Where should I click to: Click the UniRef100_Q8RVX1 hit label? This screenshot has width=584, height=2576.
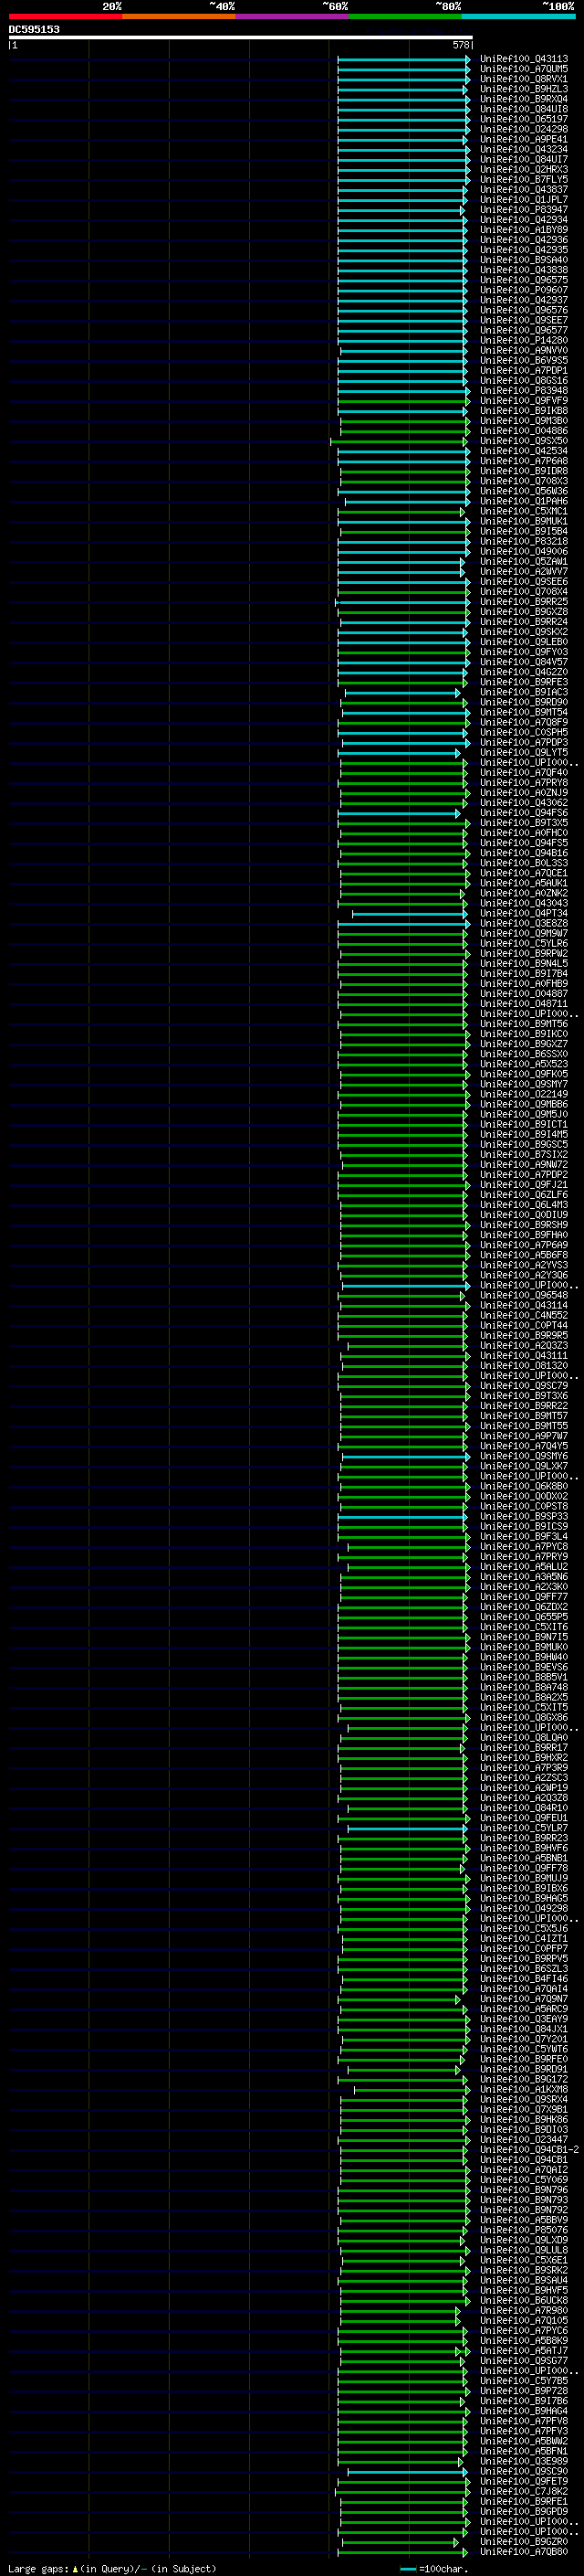pyautogui.click(x=524, y=79)
